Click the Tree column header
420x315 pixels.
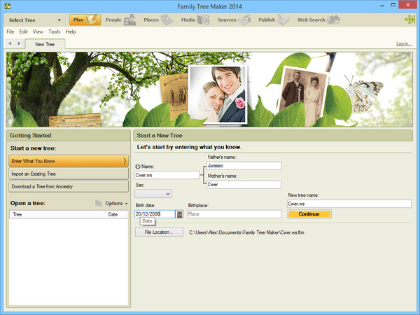click(57, 214)
